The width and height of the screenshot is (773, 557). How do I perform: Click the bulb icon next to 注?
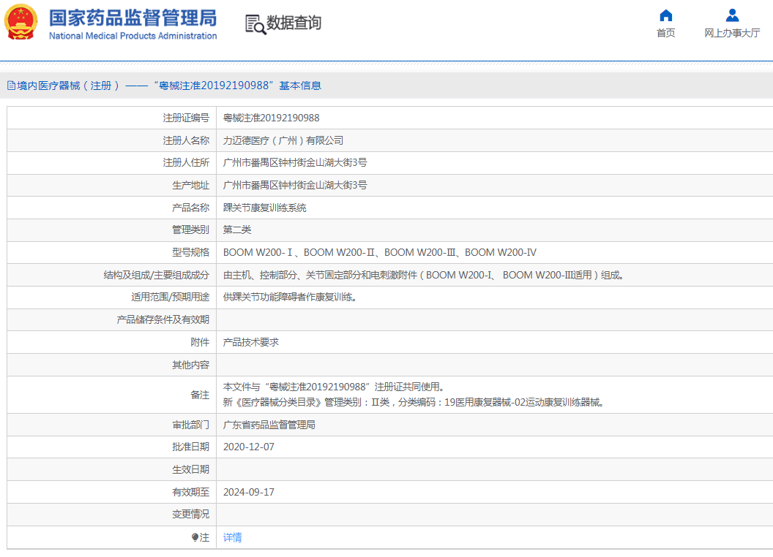click(x=195, y=537)
